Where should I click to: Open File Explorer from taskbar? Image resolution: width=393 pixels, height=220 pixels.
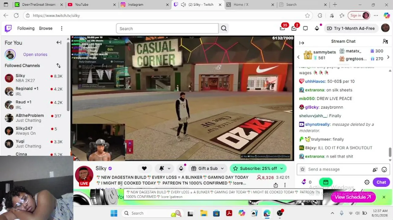coord(204,213)
